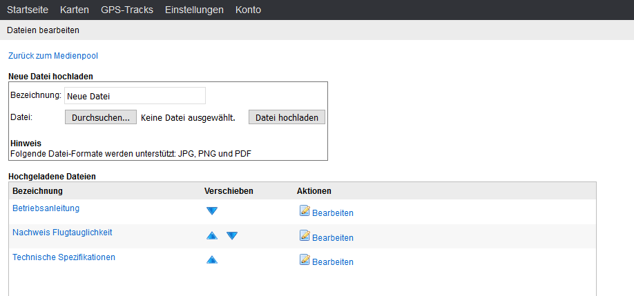Move Nachweis Flugtauglichkeit up with arrow icon
This screenshot has height=296, width=634.
coord(212,236)
